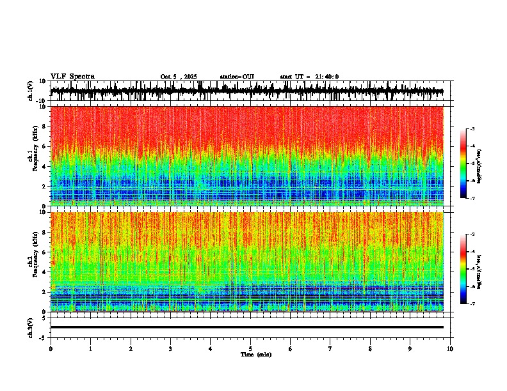Click the "7" tick on the time axis

click(330, 349)
